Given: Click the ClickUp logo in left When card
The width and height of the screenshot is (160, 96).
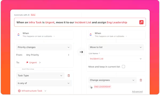Looking at the screenshot, I should pos(18,35).
